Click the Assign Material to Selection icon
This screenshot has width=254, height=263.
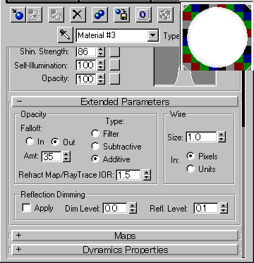point(56,16)
